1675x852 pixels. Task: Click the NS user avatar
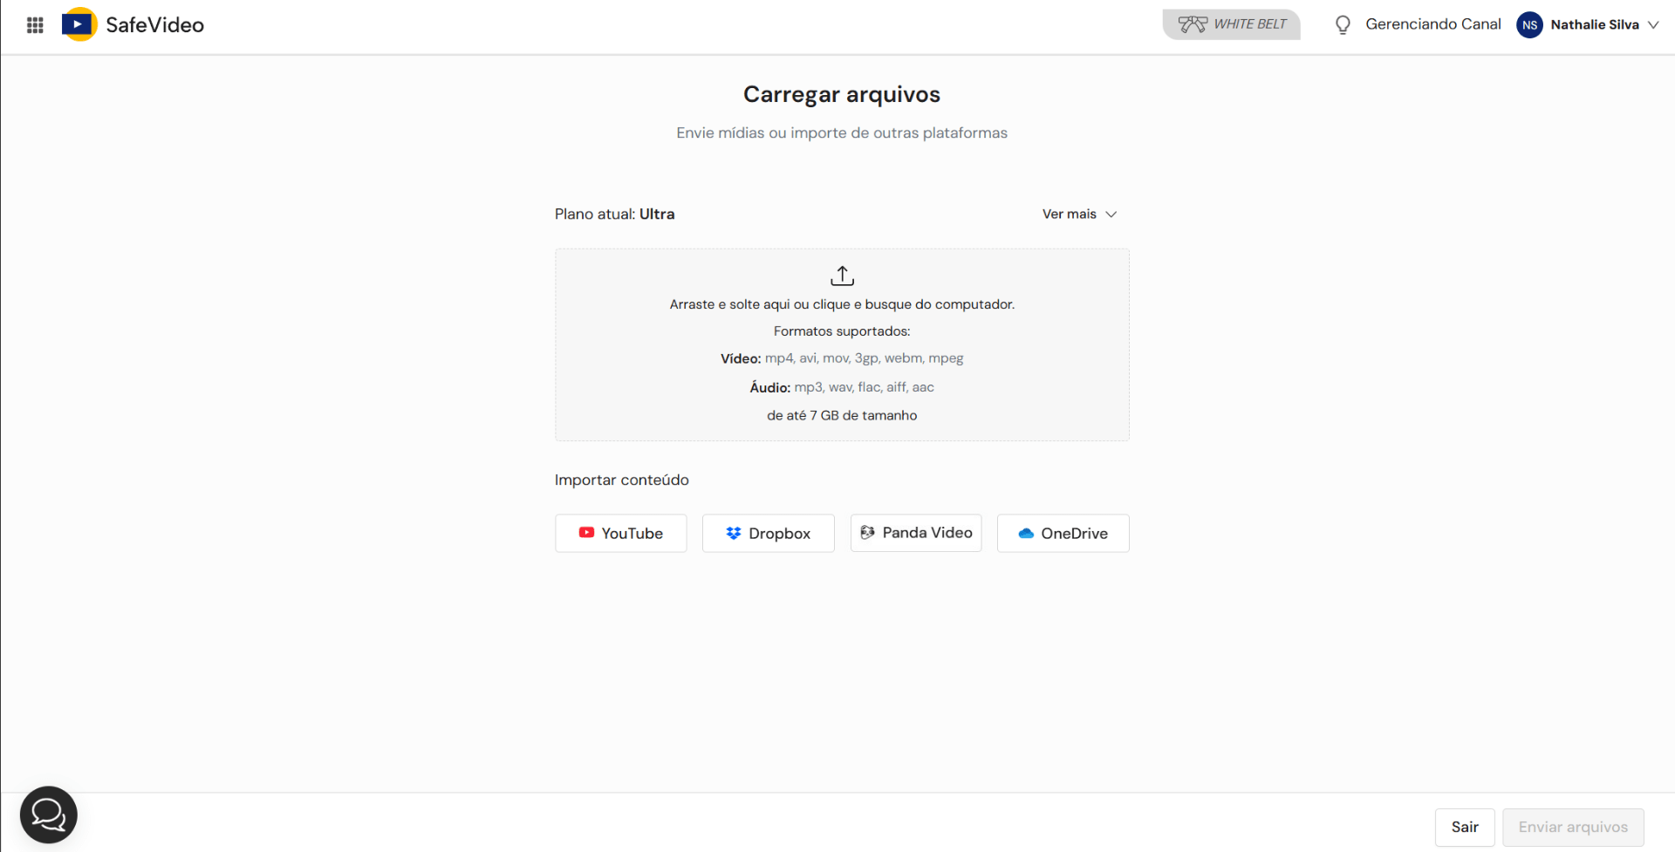point(1529,25)
